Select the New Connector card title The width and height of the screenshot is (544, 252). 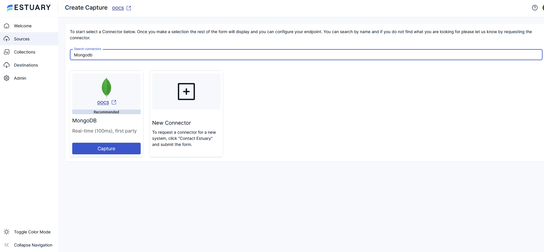click(x=172, y=123)
